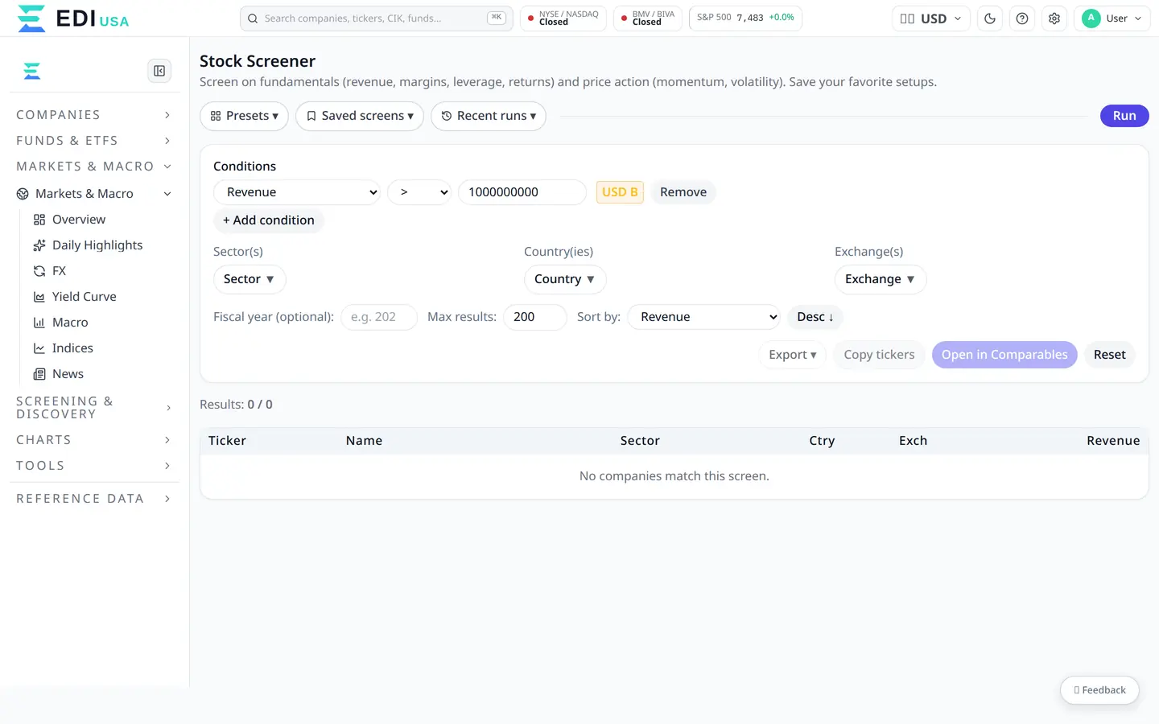Image resolution: width=1159 pixels, height=724 pixels.
Task: Click the Fiscal year input field
Action: click(379, 317)
